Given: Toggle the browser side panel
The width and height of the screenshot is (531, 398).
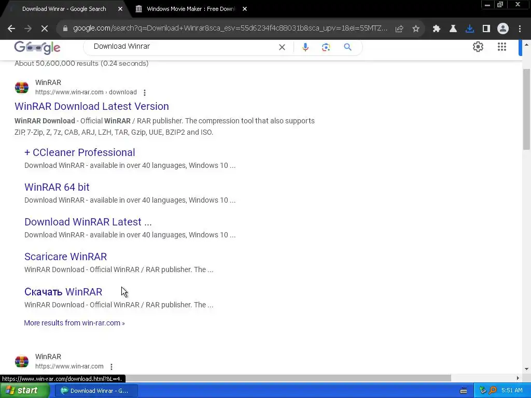Looking at the screenshot, I should tap(486, 29).
